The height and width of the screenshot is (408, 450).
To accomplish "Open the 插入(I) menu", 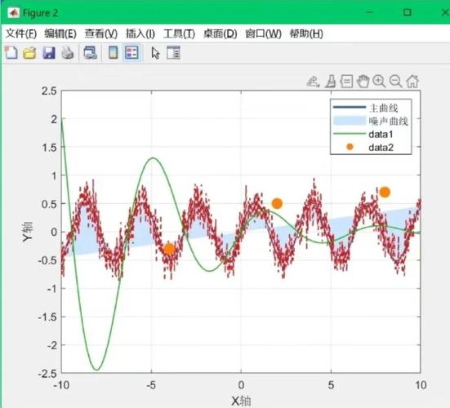I will pos(140,33).
